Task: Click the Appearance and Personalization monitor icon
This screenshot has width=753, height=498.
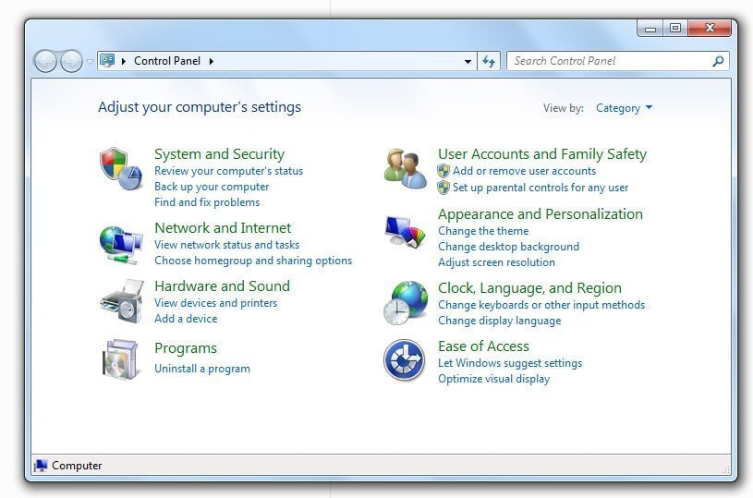Action: tap(405, 231)
